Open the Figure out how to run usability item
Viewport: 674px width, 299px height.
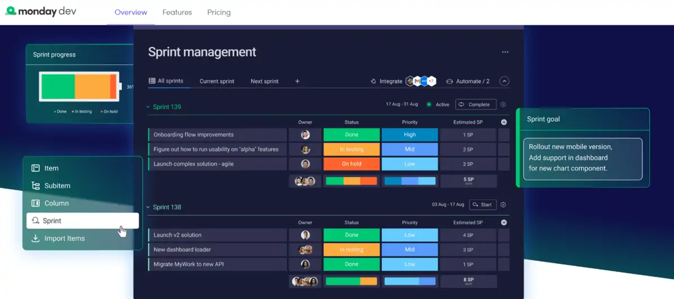click(217, 149)
